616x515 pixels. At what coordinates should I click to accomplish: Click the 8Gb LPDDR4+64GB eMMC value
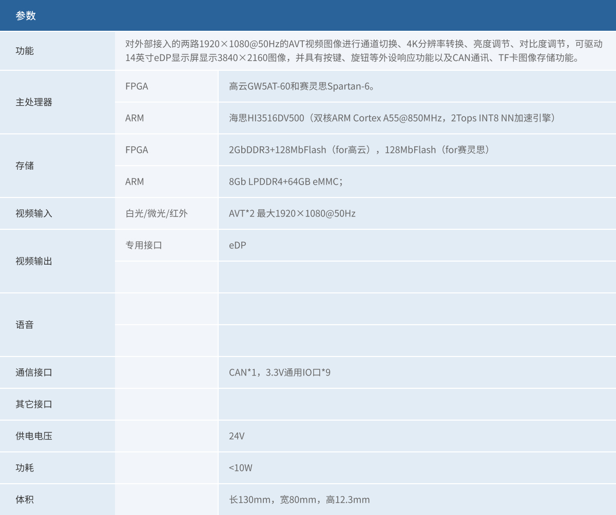click(x=285, y=182)
